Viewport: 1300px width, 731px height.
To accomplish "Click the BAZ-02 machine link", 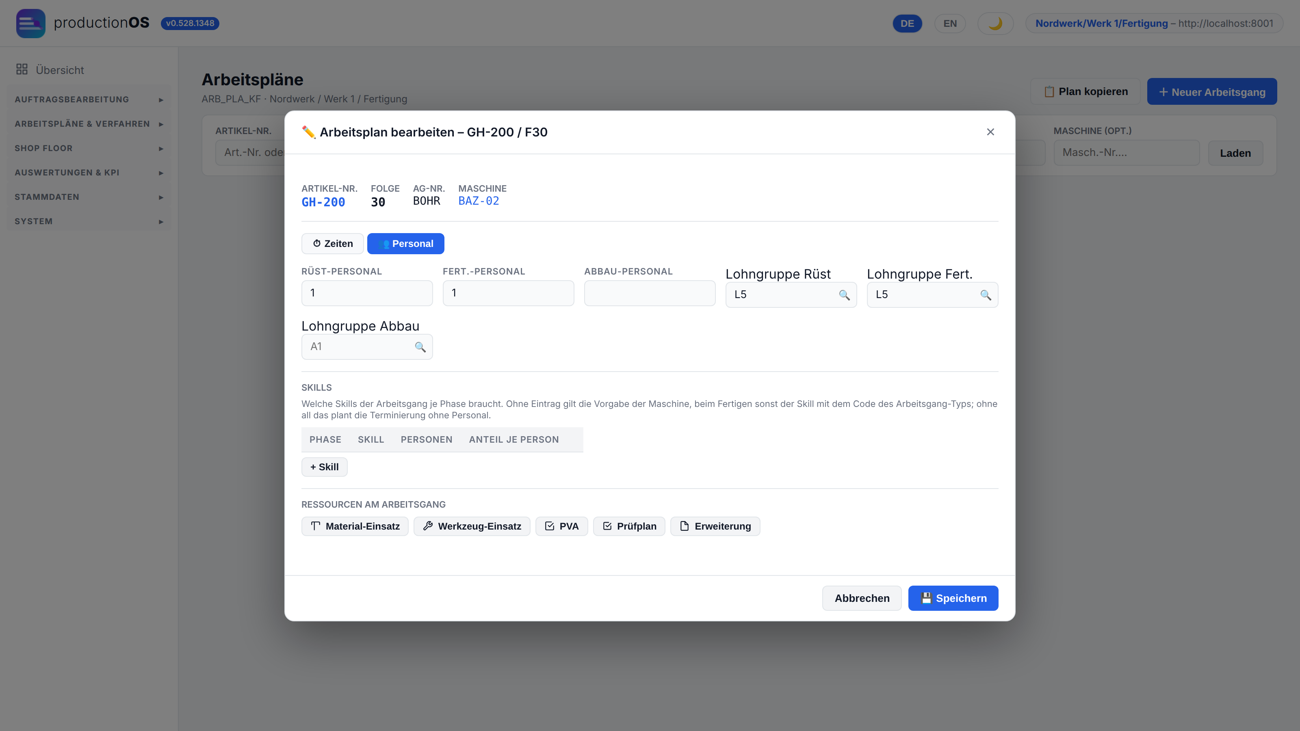I will click(x=479, y=201).
